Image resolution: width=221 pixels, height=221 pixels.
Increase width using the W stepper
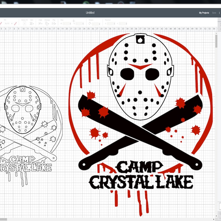[x=70, y=23]
